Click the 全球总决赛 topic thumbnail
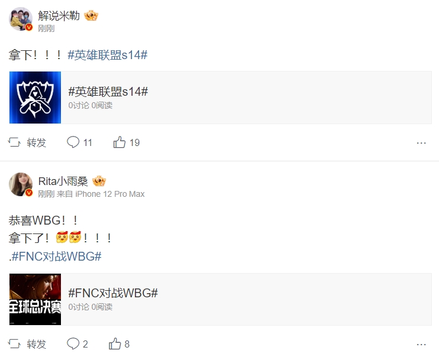 pos(35,299)
